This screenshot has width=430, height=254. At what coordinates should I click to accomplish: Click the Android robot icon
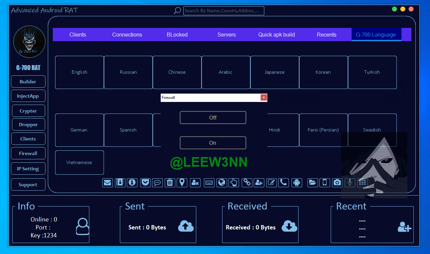click(297, 183)
